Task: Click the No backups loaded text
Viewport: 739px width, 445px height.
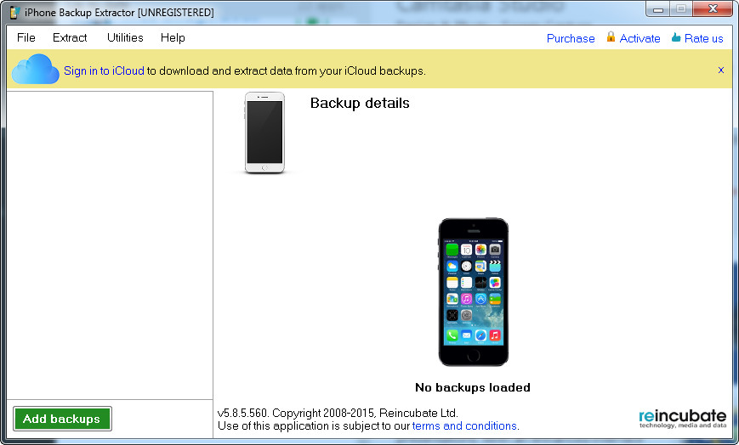Action: tap(473, 387)
